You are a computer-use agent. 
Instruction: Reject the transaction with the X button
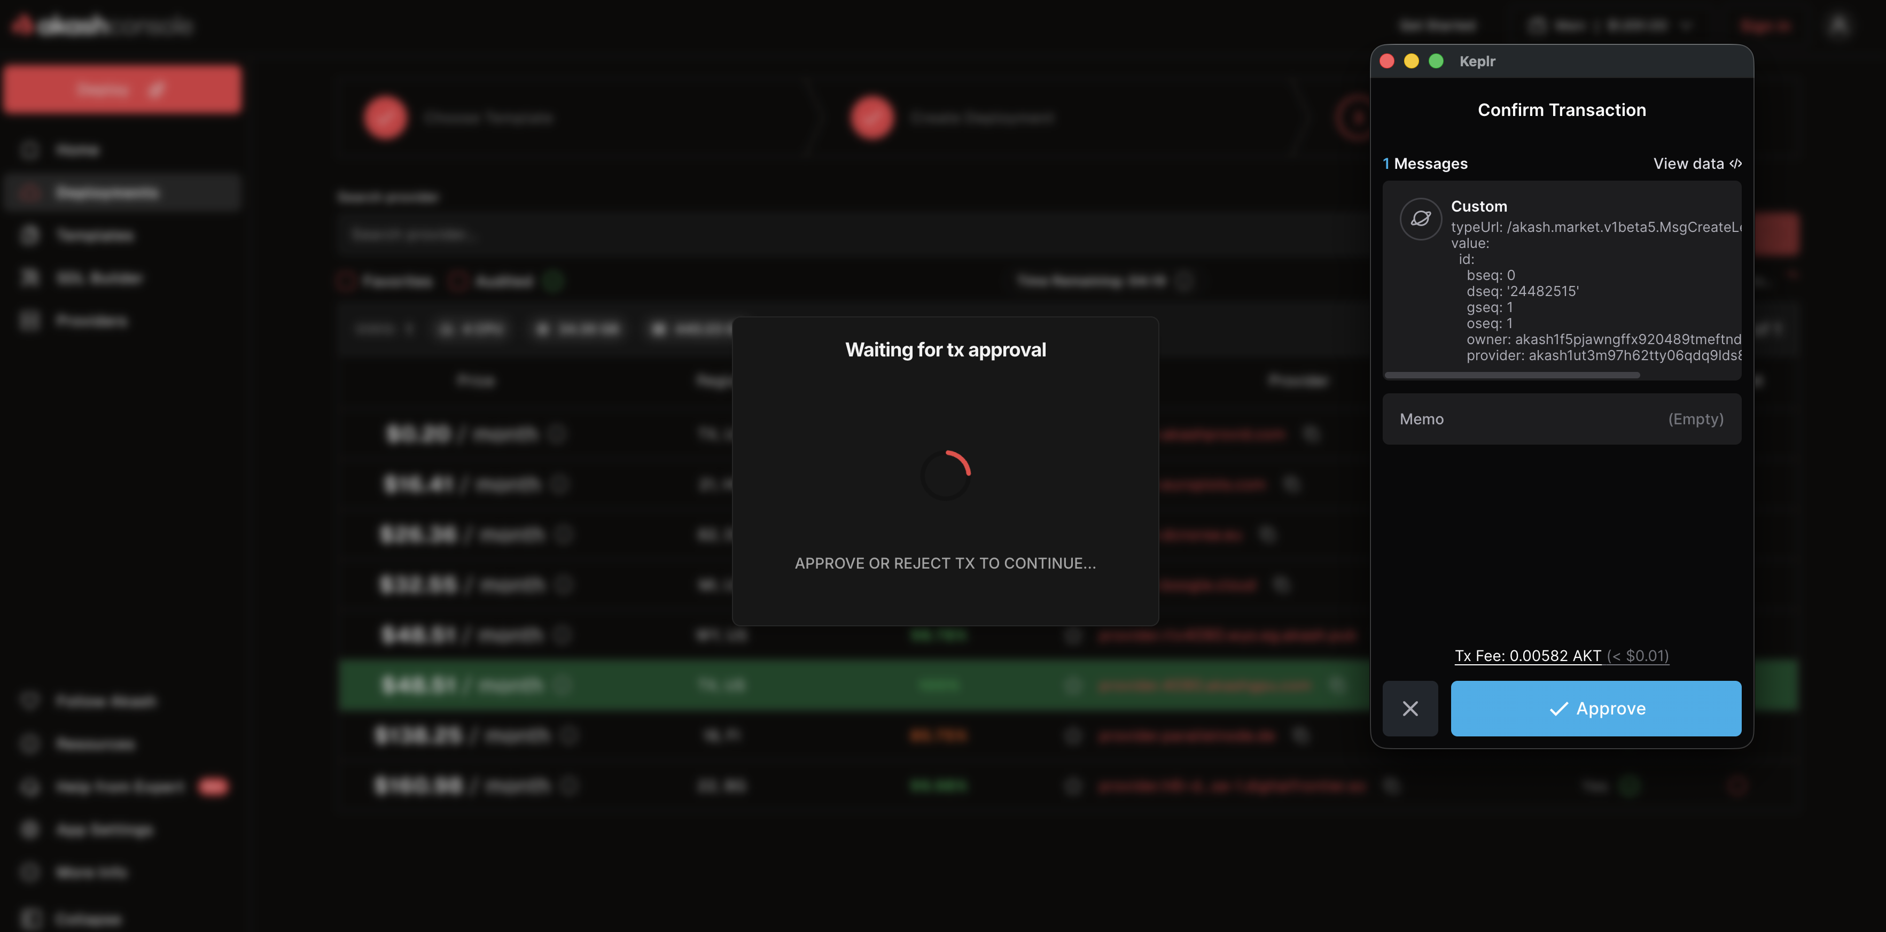point(1409,708)
